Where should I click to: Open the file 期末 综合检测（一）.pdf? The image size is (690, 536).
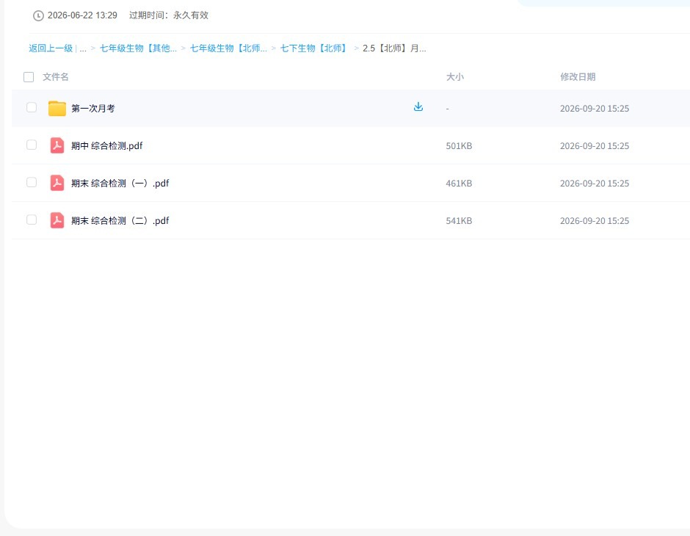[120, 183]
